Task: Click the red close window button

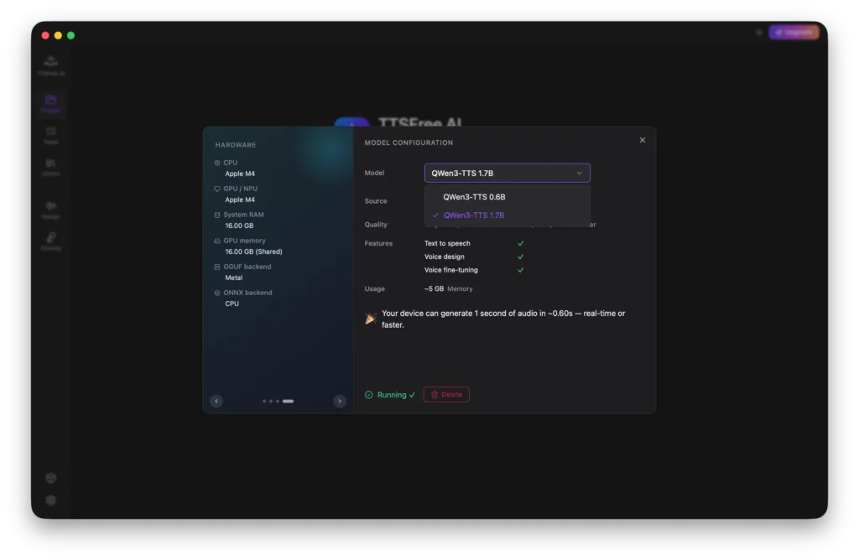Action: (45, 35)
